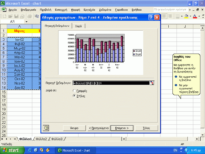205x154 pixels.
Task: Click the Επόμενο button
Action: pyautogui.click(x=122, y=128)
